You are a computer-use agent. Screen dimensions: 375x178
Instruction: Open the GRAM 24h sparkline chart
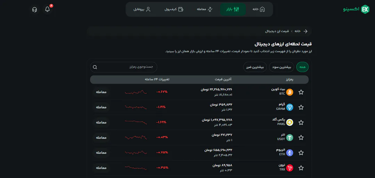coord(136,107)
